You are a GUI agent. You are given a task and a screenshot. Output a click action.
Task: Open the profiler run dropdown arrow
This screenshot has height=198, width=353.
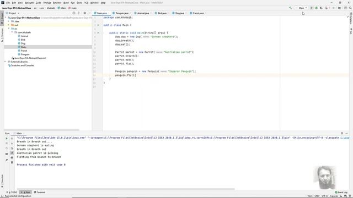click(330, 8)
